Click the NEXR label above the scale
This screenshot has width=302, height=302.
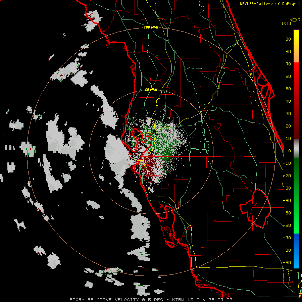(295, 20)
